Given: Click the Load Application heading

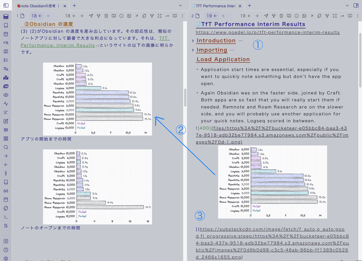Looking at the screenshot, I should pyautogui.click(x=223, y=59).
